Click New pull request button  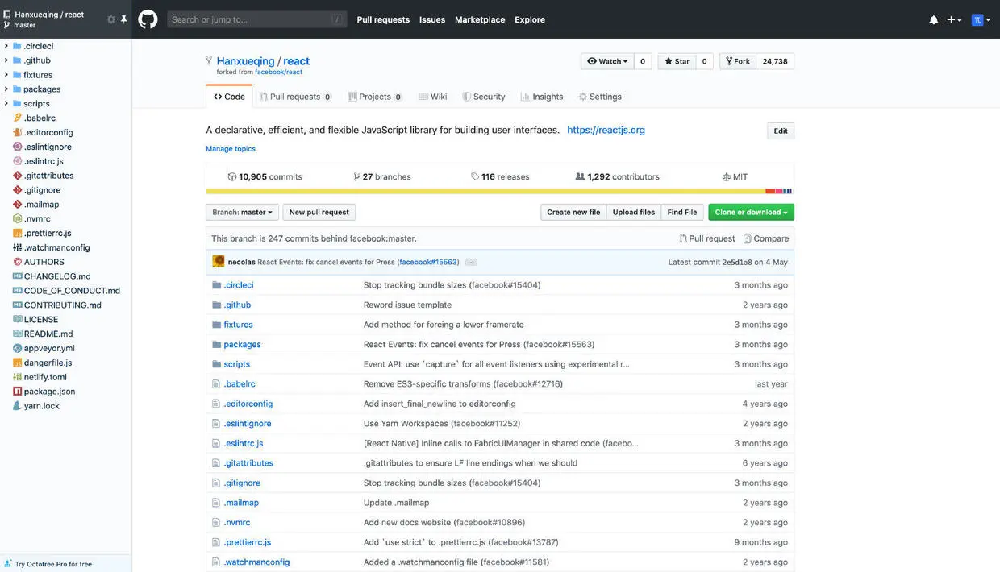click(319, 213)
